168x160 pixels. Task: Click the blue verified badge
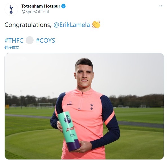[x=63, y=6]
